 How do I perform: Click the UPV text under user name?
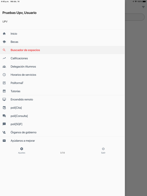point(5,21)
